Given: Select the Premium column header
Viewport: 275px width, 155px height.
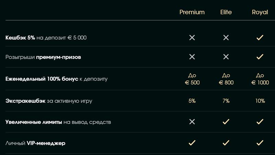Looking at the screenshot, I should coord(192,12).
